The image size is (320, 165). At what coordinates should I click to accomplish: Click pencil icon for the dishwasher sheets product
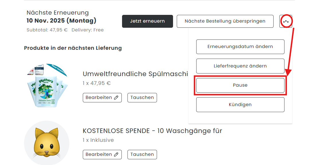[x=116, y=98]
